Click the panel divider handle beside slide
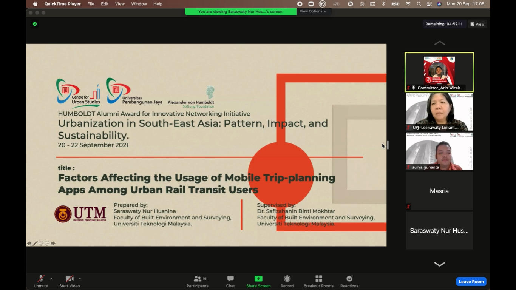Image resolution: width=516 pixels, height=290 pixels. 388,145
